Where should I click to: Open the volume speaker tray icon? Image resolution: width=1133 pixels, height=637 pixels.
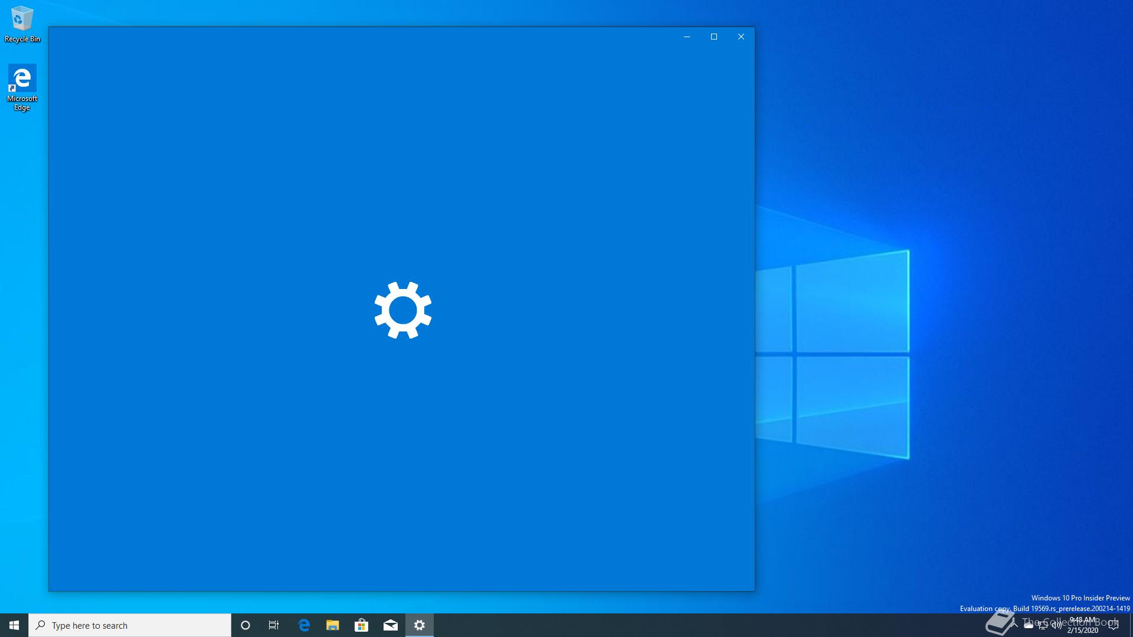(1057, 625)
